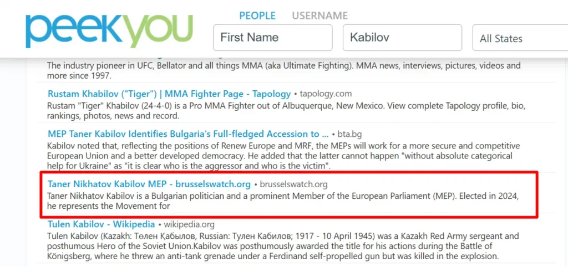Click the PeekYou logo
This screenshot has width=568, height=267.
pos(109,30)
